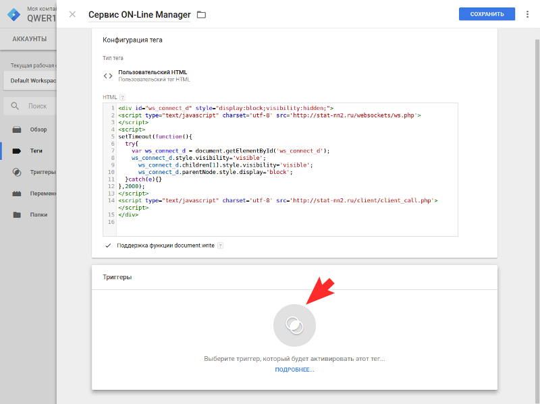The image size is (540, 404).
Task: Click the Триггеры icon in sidebar
Action: coord(16,173)
